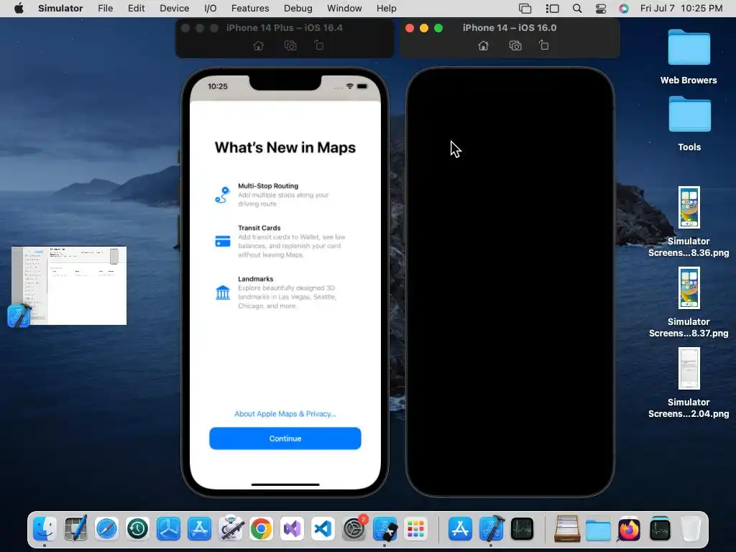Click the Xcode window thumbnail on desktop

(x=69, y=285)
